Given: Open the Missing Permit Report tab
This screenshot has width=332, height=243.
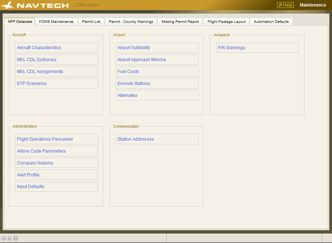Looking at the screenshot, I should 180,22.
